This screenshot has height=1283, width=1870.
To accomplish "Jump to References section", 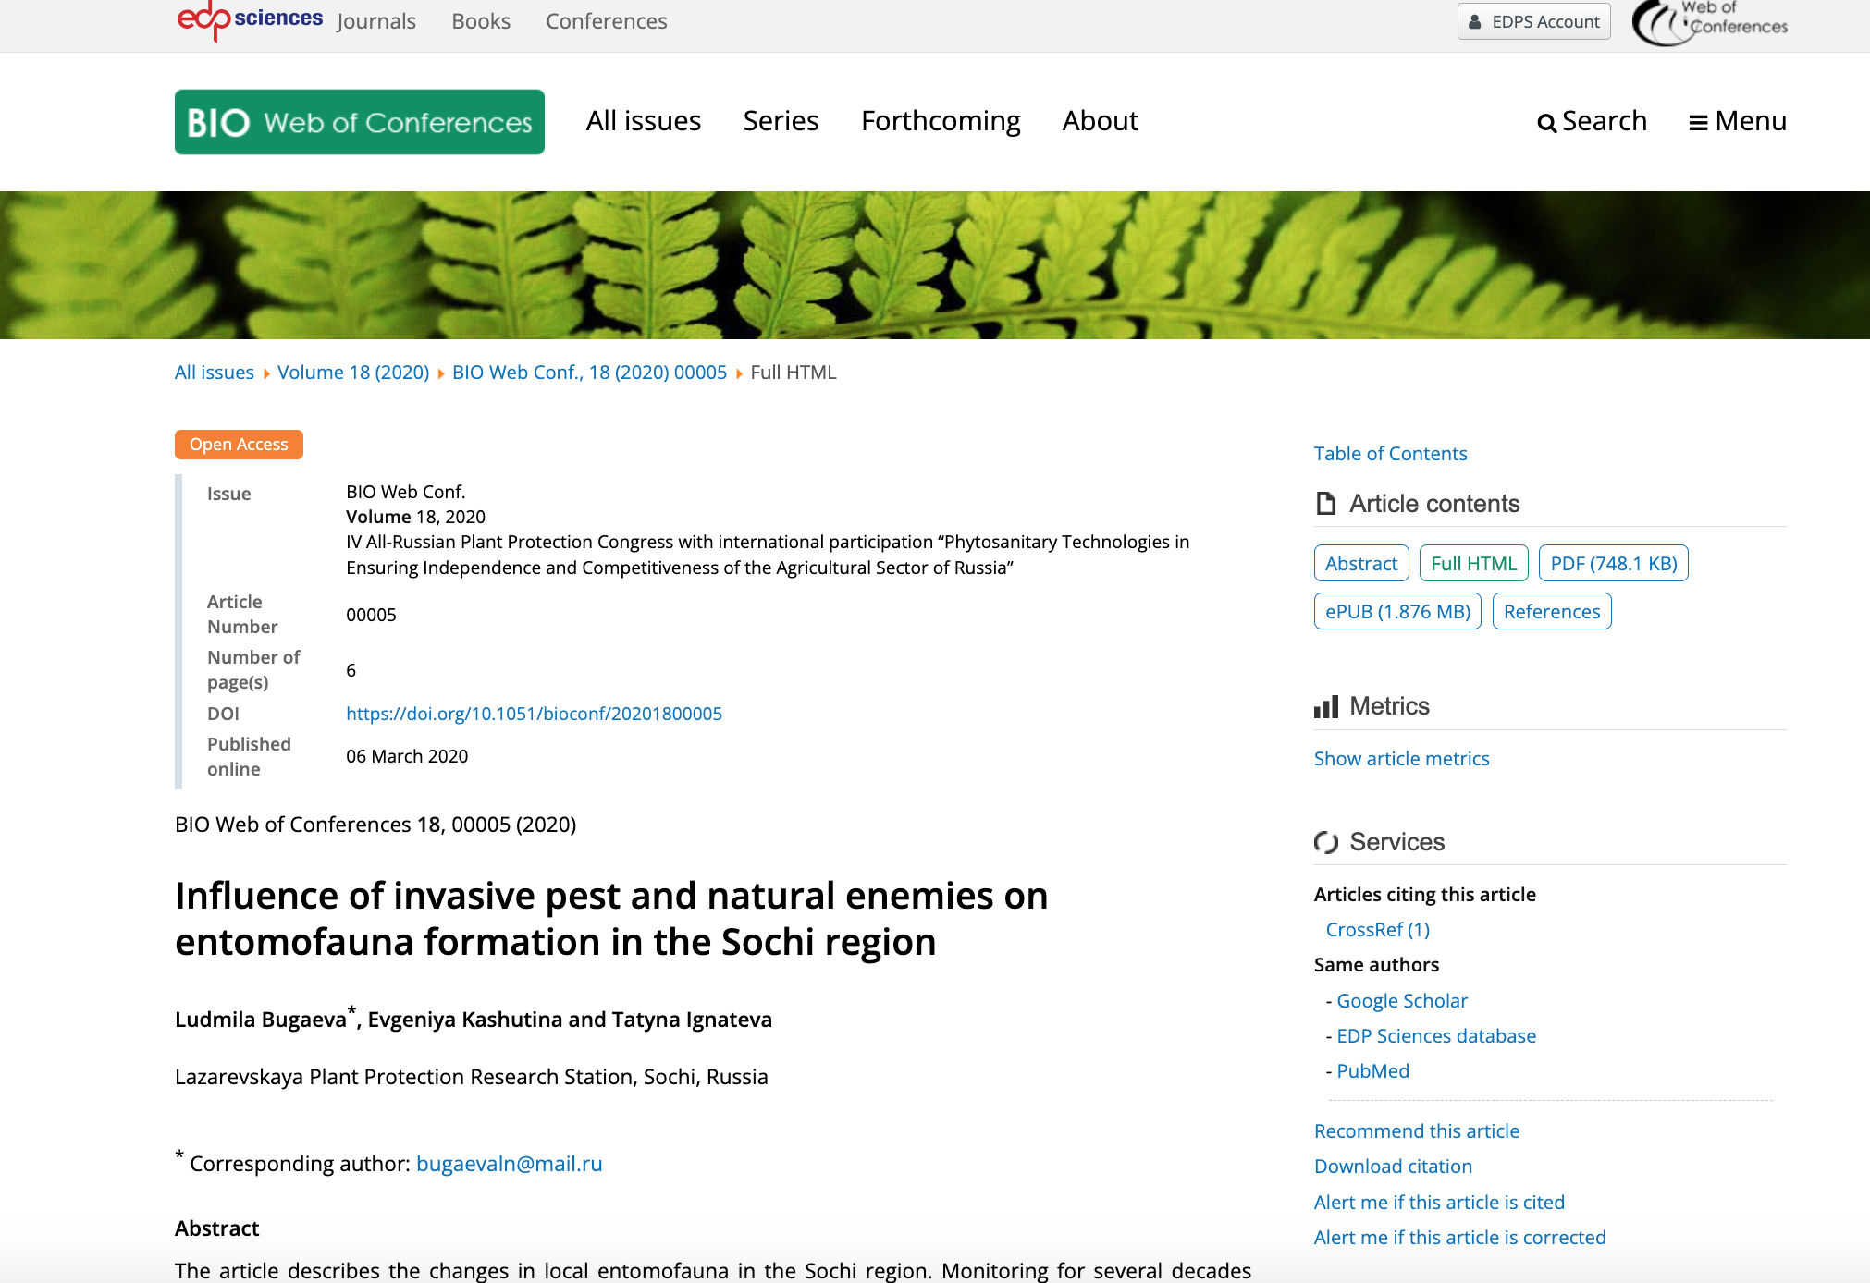I will (1551, 611).
